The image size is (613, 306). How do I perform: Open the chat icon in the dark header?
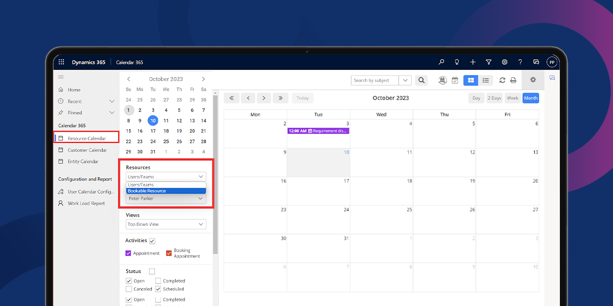tap(536, 62)
